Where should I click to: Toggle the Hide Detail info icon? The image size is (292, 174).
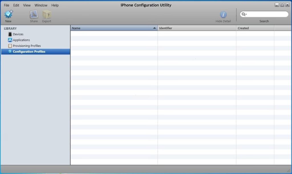tap(223, 15)
